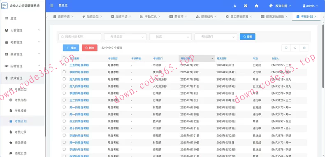Close the 请假申请 tab
Screen dimensions: 325x157
click(x=72, y=16)
